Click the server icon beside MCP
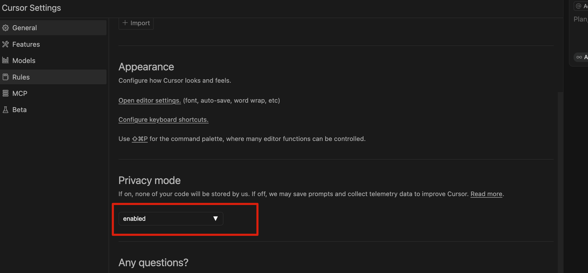This screenshot has width=588, height=273. (5, 93)
